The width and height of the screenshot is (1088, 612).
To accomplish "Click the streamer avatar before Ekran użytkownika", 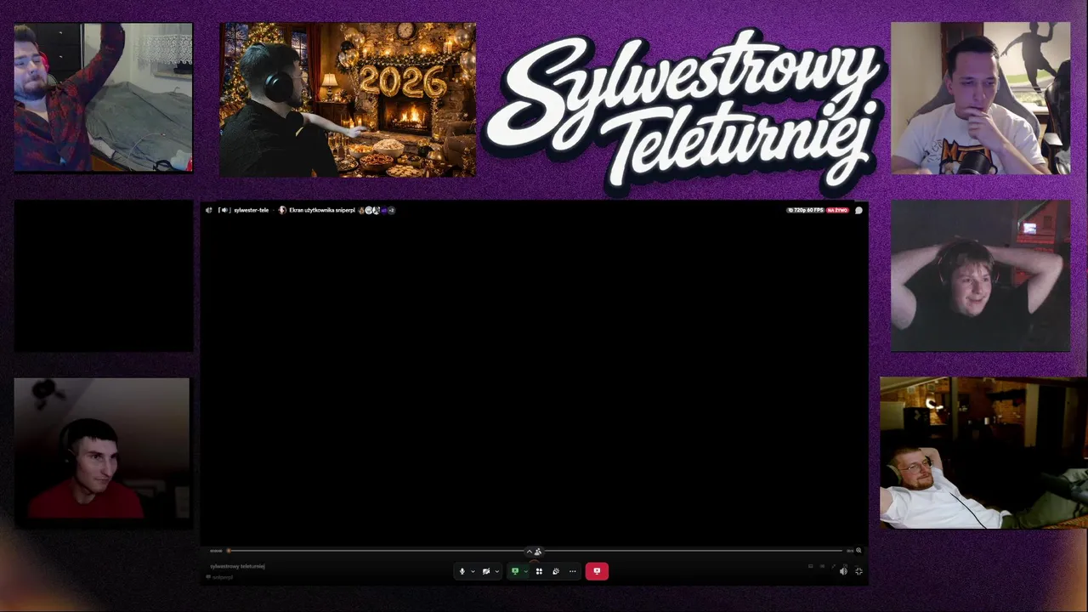I will click(x=282, y=210).
